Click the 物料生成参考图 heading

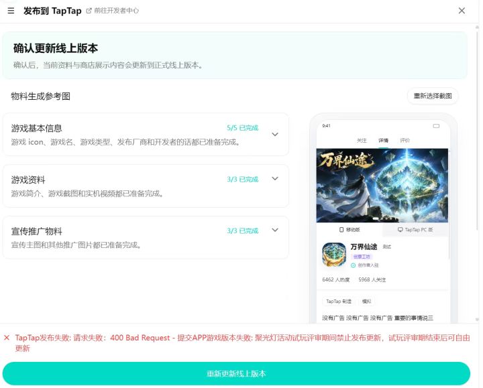[41, 96]
